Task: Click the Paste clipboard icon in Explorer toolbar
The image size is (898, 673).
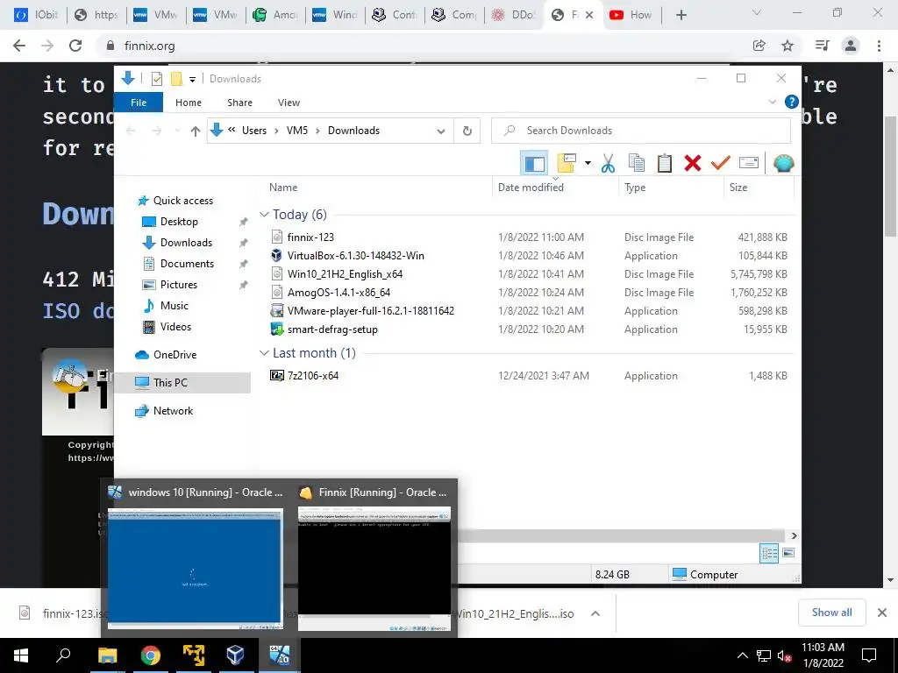Action: [x=665, y=164]
